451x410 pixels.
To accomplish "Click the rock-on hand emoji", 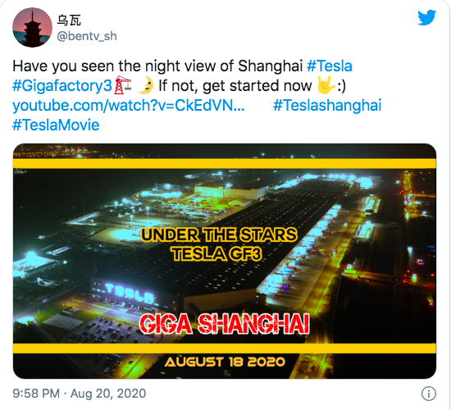I will (x=326, y=85).
